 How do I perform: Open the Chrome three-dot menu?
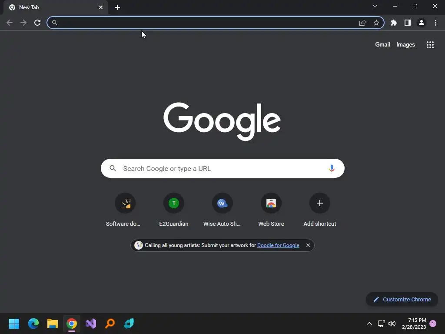[435, 23]
